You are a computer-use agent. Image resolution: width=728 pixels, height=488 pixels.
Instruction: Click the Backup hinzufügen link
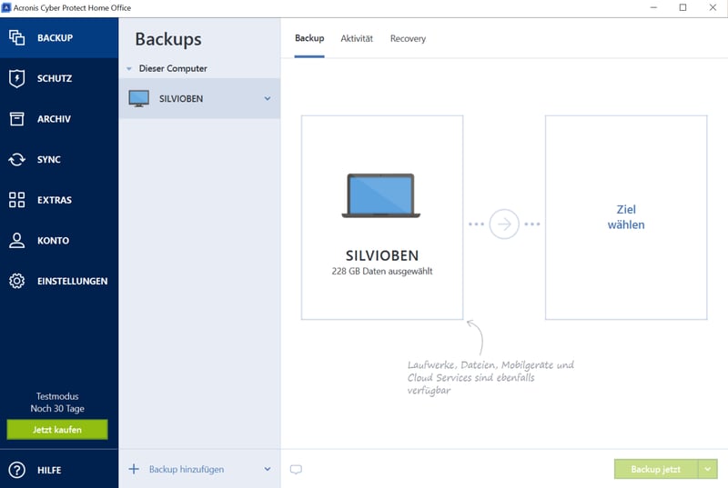[x=187, y=469]
